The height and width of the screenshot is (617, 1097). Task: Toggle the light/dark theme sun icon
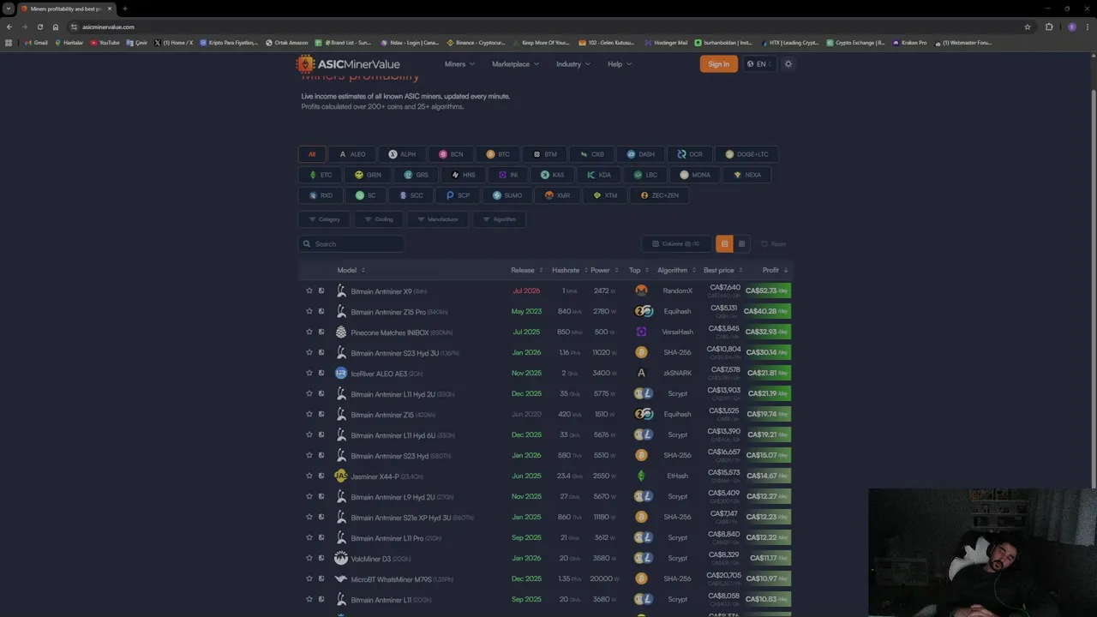click(x=788, y=63)
